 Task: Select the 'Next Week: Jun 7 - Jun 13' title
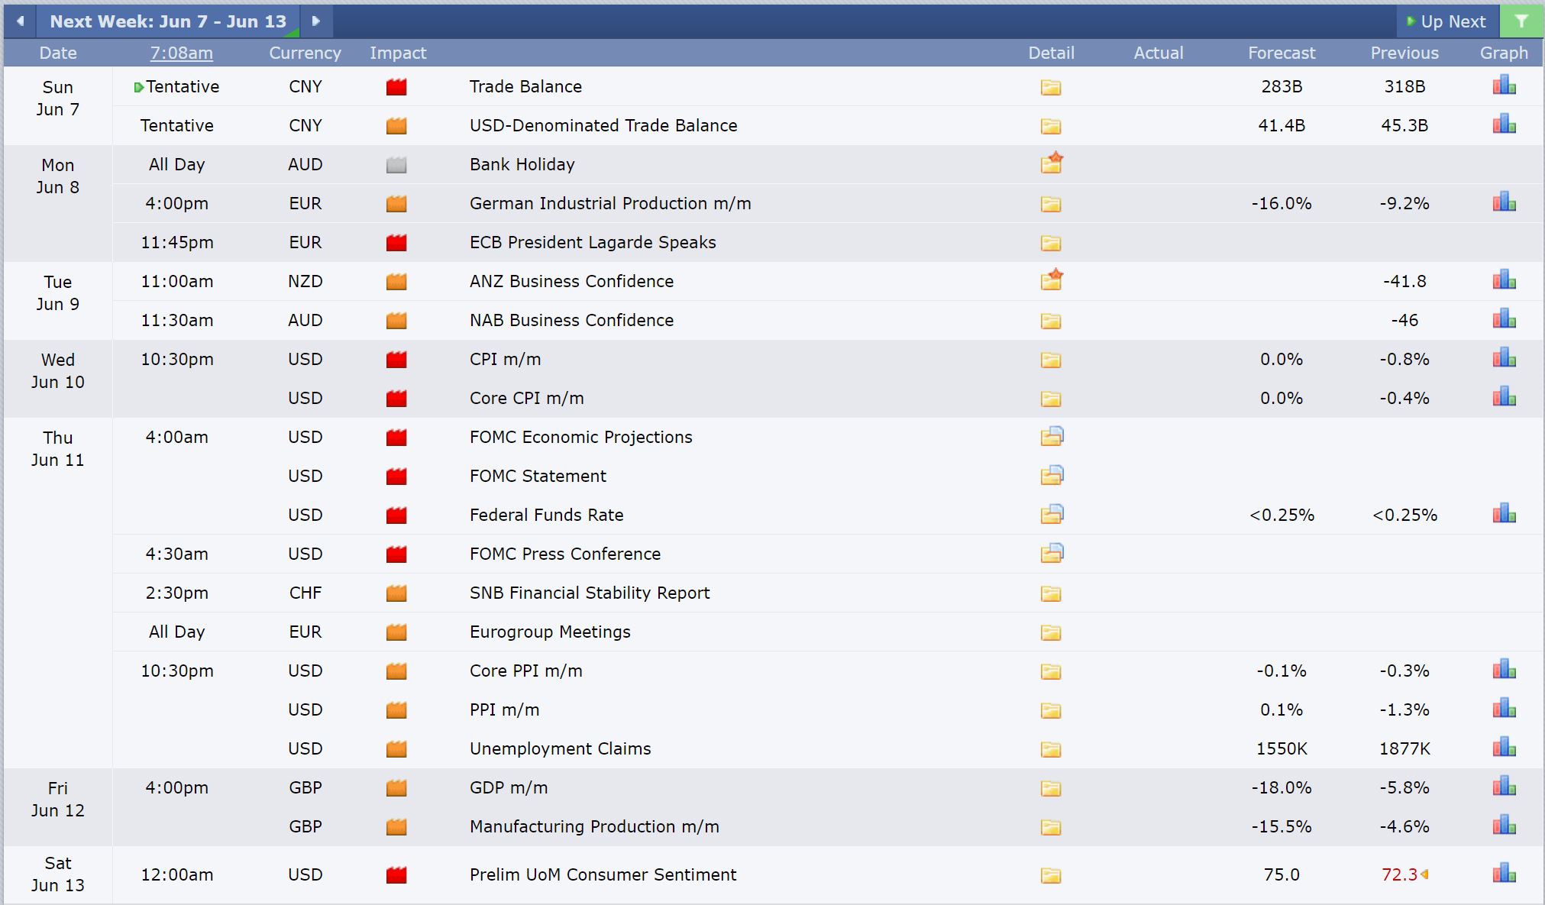[x=168, y=21]
